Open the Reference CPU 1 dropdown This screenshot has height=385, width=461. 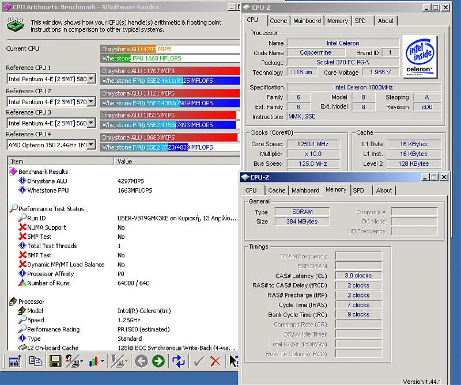coord(92,79)
